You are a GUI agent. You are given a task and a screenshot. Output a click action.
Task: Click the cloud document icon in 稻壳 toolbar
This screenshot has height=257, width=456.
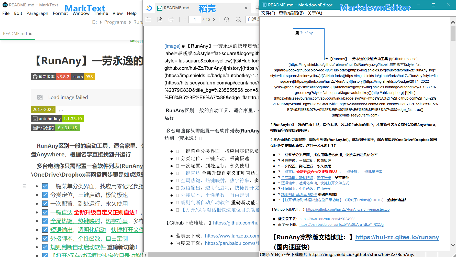pos(160,19)
